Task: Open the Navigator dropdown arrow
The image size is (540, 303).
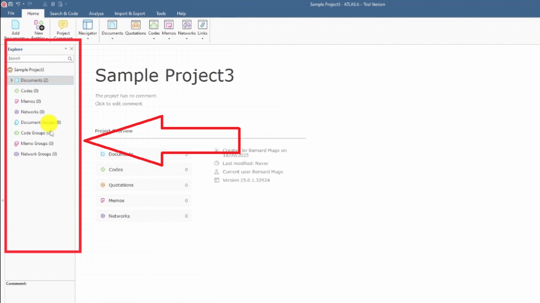Action: pyautogui.click(x=88, y=38)
